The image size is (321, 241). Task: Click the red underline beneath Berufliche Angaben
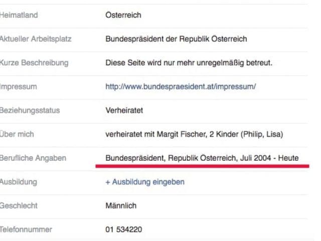coord(202,166)
